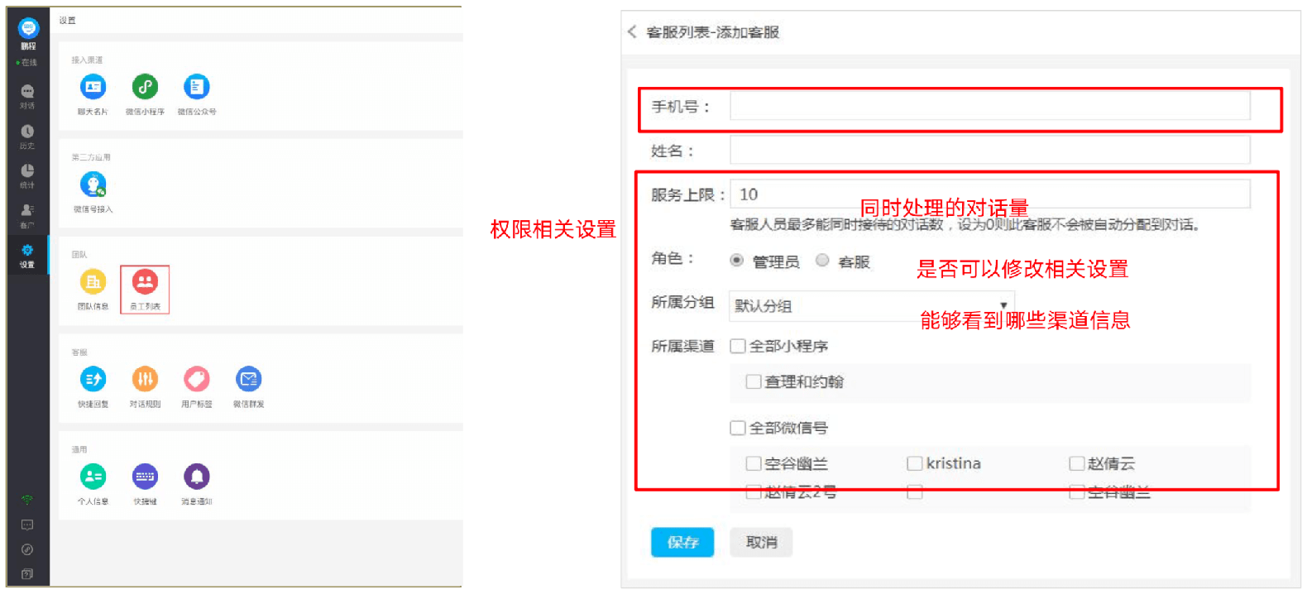The height and width of the screenshot is (599, 1312).
Task: Open the 所属分组 默认分组 dropdown
Action: (871, 305)
